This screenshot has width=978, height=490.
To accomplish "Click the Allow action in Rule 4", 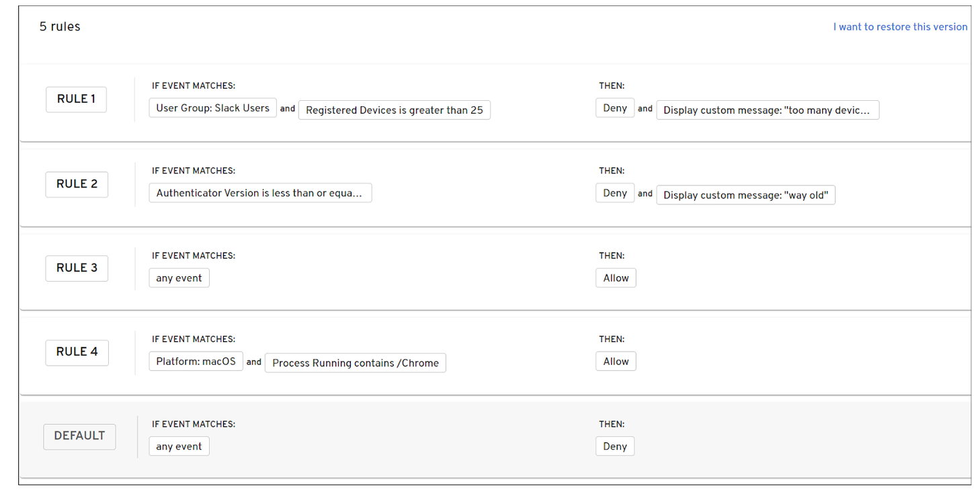I will click(x=616, y=362).
